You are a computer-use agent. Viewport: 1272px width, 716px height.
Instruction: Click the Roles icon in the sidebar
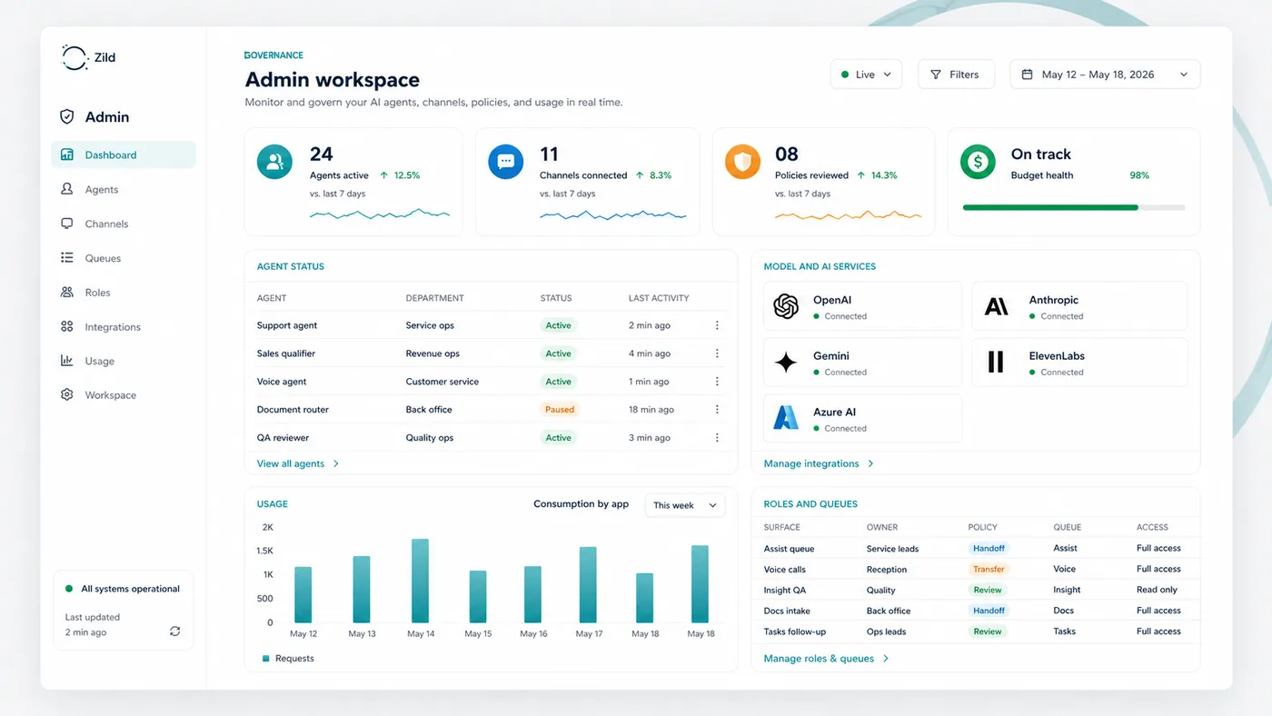pyautogui.click(x=67, y=292)
